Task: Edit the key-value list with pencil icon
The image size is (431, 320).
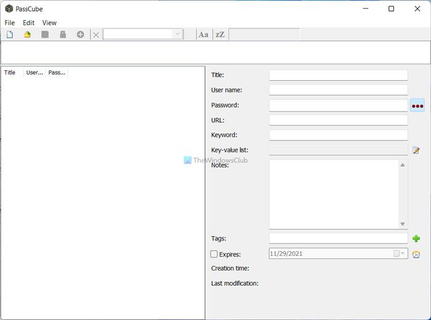Action: coord(416,150)
